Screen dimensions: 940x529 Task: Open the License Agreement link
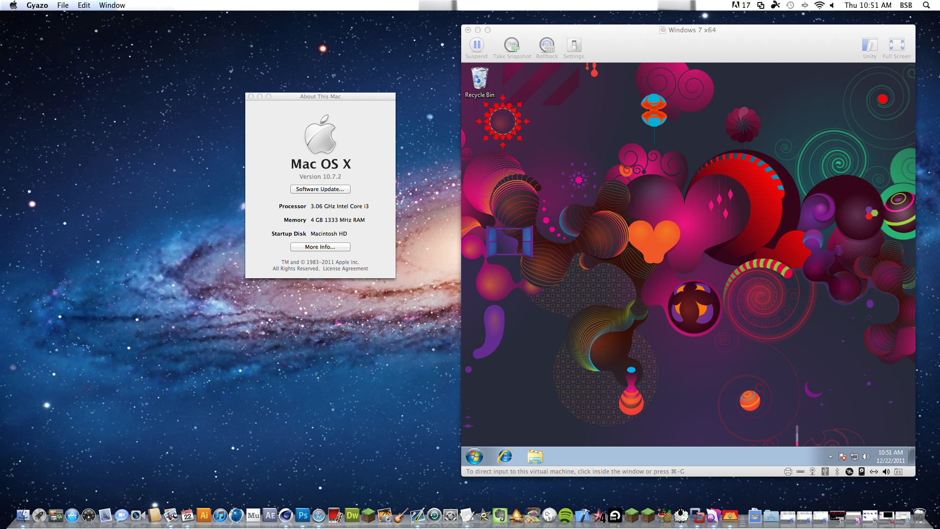tap(345, 268)
